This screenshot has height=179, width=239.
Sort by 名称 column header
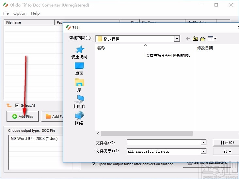tap(145, 48)
